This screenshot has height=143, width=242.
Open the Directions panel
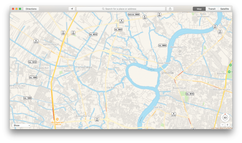(31, 9)
